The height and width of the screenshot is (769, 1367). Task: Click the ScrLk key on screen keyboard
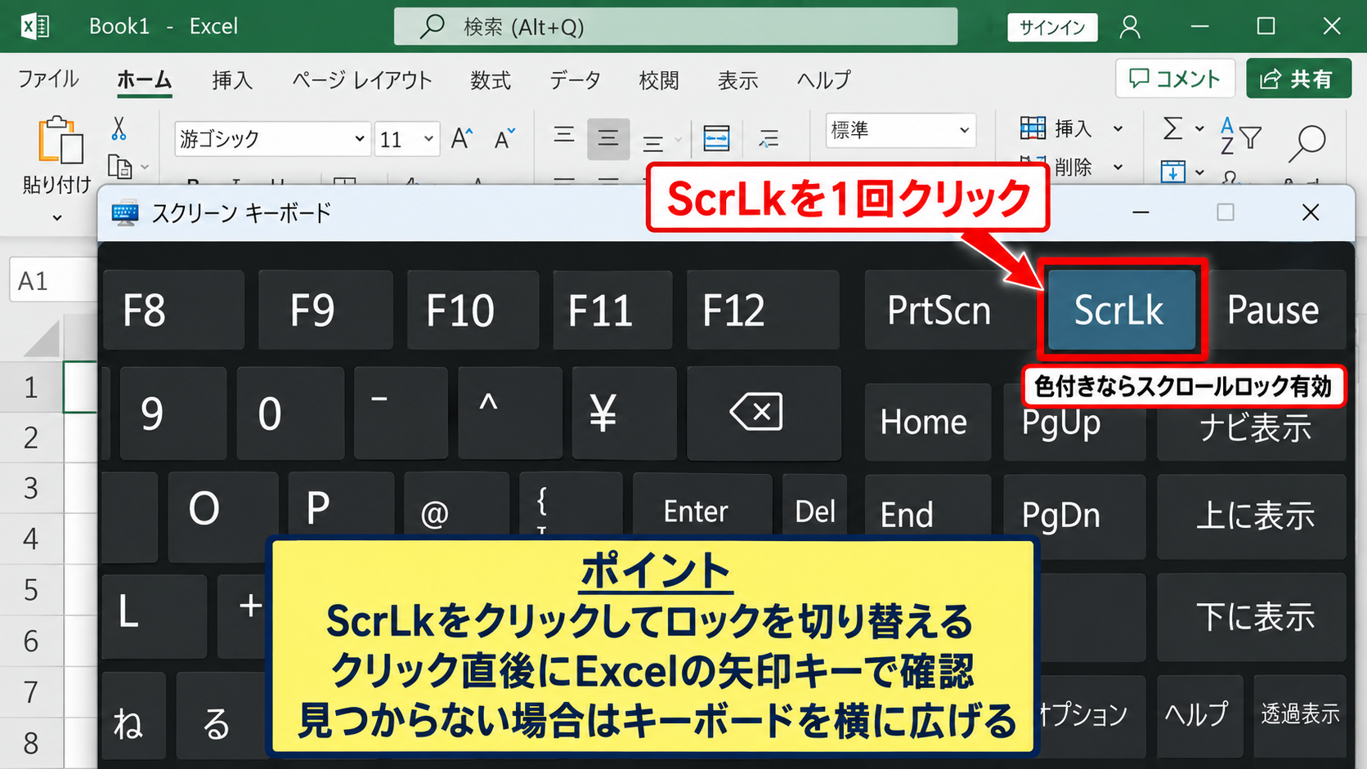1121,311
